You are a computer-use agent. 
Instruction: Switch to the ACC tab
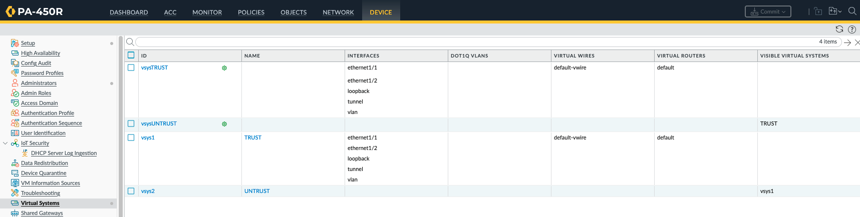click(x=170, y=12)
